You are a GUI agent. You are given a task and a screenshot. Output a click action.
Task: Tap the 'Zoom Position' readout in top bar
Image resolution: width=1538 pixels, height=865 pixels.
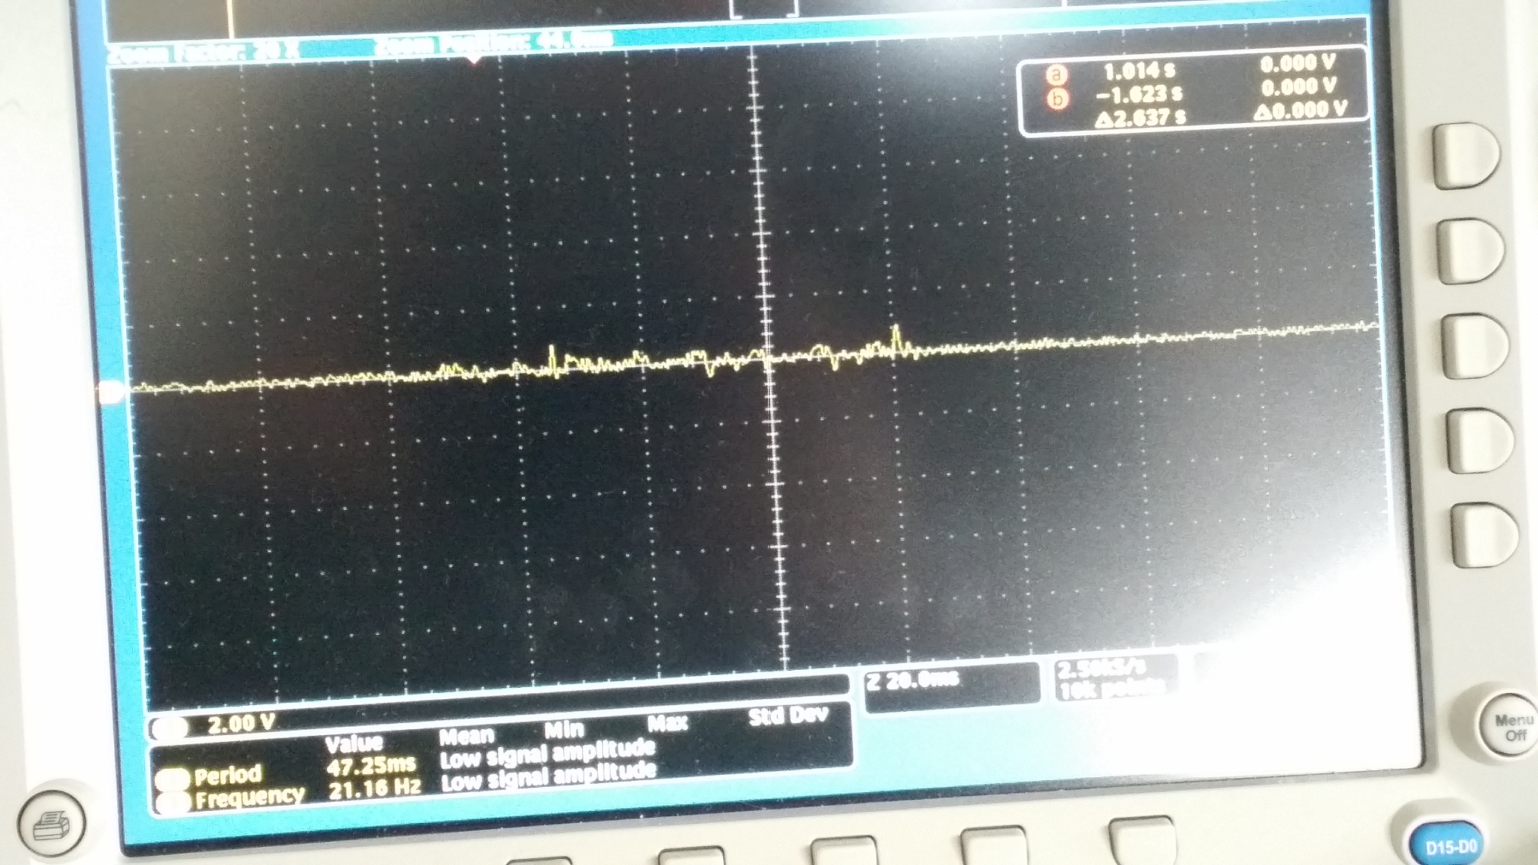click(x=493, y=44)
